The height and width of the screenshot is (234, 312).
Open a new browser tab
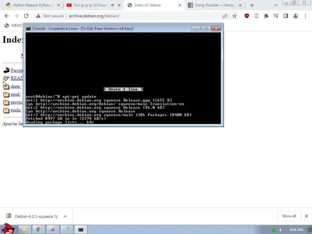click(252, 5)
